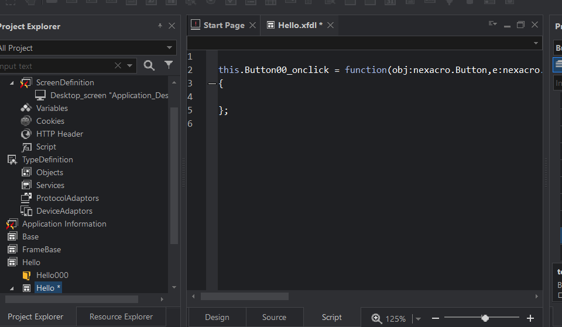Select the ProtocolAdaptors tree item
Viewport: 562px width, 327px height.
(67, 199)
